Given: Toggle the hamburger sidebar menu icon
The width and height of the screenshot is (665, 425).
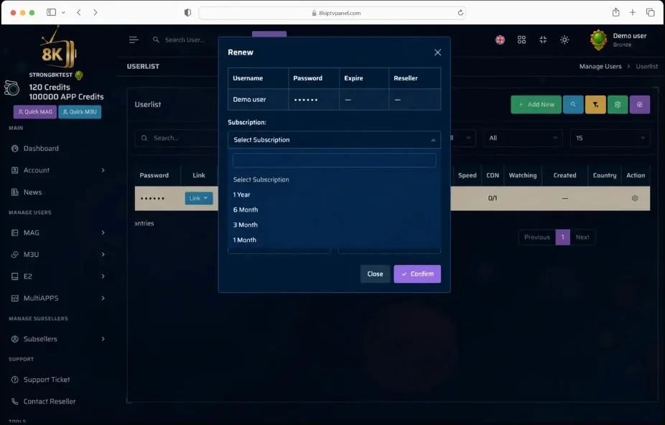Looking at the screenshot, I should coord(134,40).
